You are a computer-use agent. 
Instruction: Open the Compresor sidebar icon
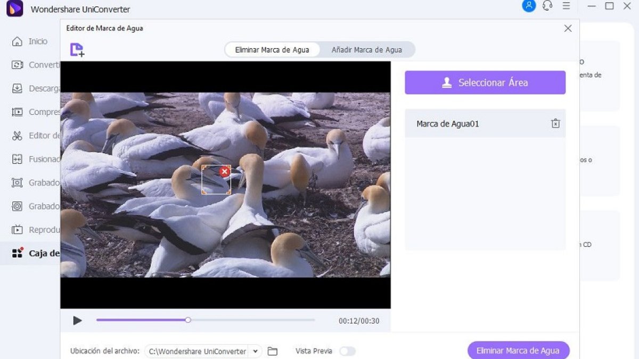pyautogui.click(x=18, y=112)
